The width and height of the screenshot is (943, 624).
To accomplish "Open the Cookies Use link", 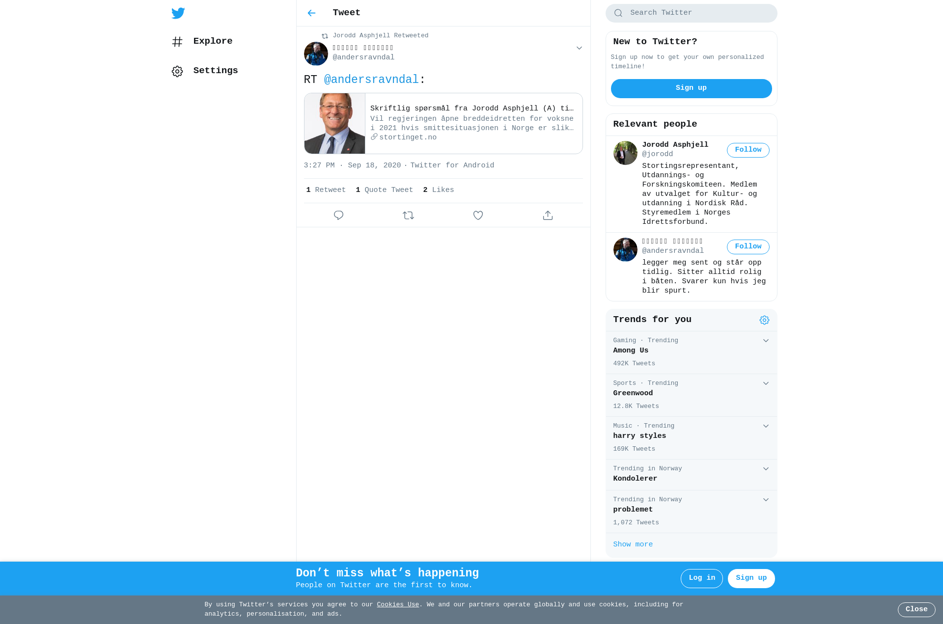I will coord(398,605).
